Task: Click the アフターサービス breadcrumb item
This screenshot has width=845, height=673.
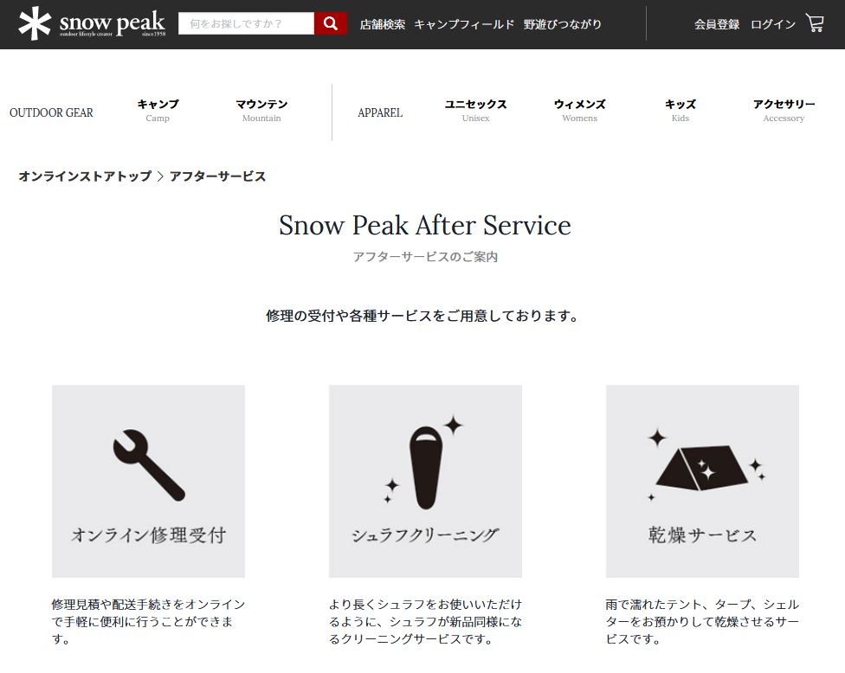Action: coord(217,176)
